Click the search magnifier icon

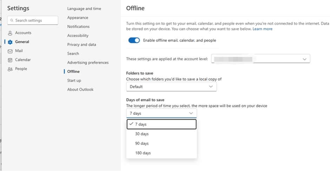pyautogui.click(x=12, y=20)
